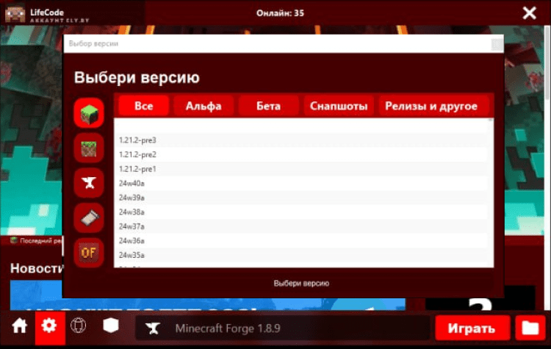Click the globe icon in bottom bar
The height and width of the screenshot is (349, 551).
click(x=79, y=327)
